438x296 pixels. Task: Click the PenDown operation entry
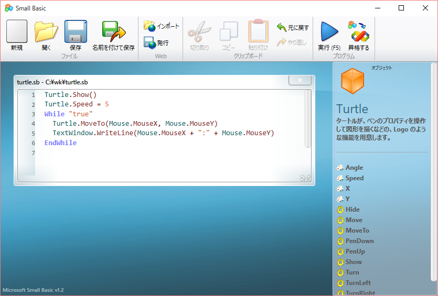pyautogui.click(x=359, y=241)
